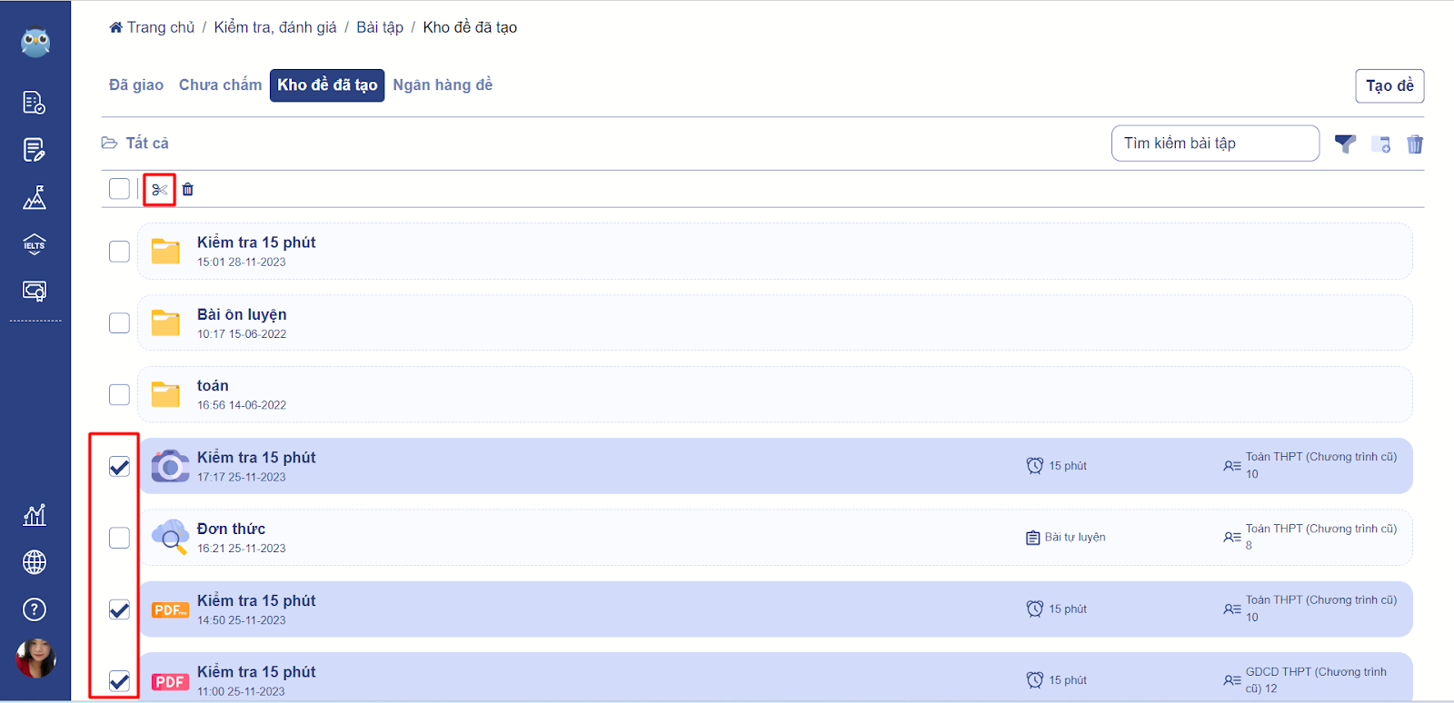Screen dimensions: 1454x703
Task: Go to Trang chủ breadcrumb link
Action: (152, 27)
